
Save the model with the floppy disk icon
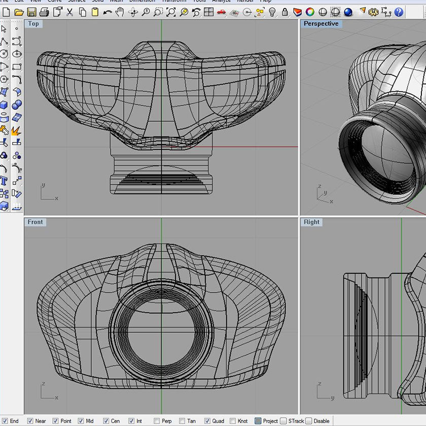click(31, 12)
